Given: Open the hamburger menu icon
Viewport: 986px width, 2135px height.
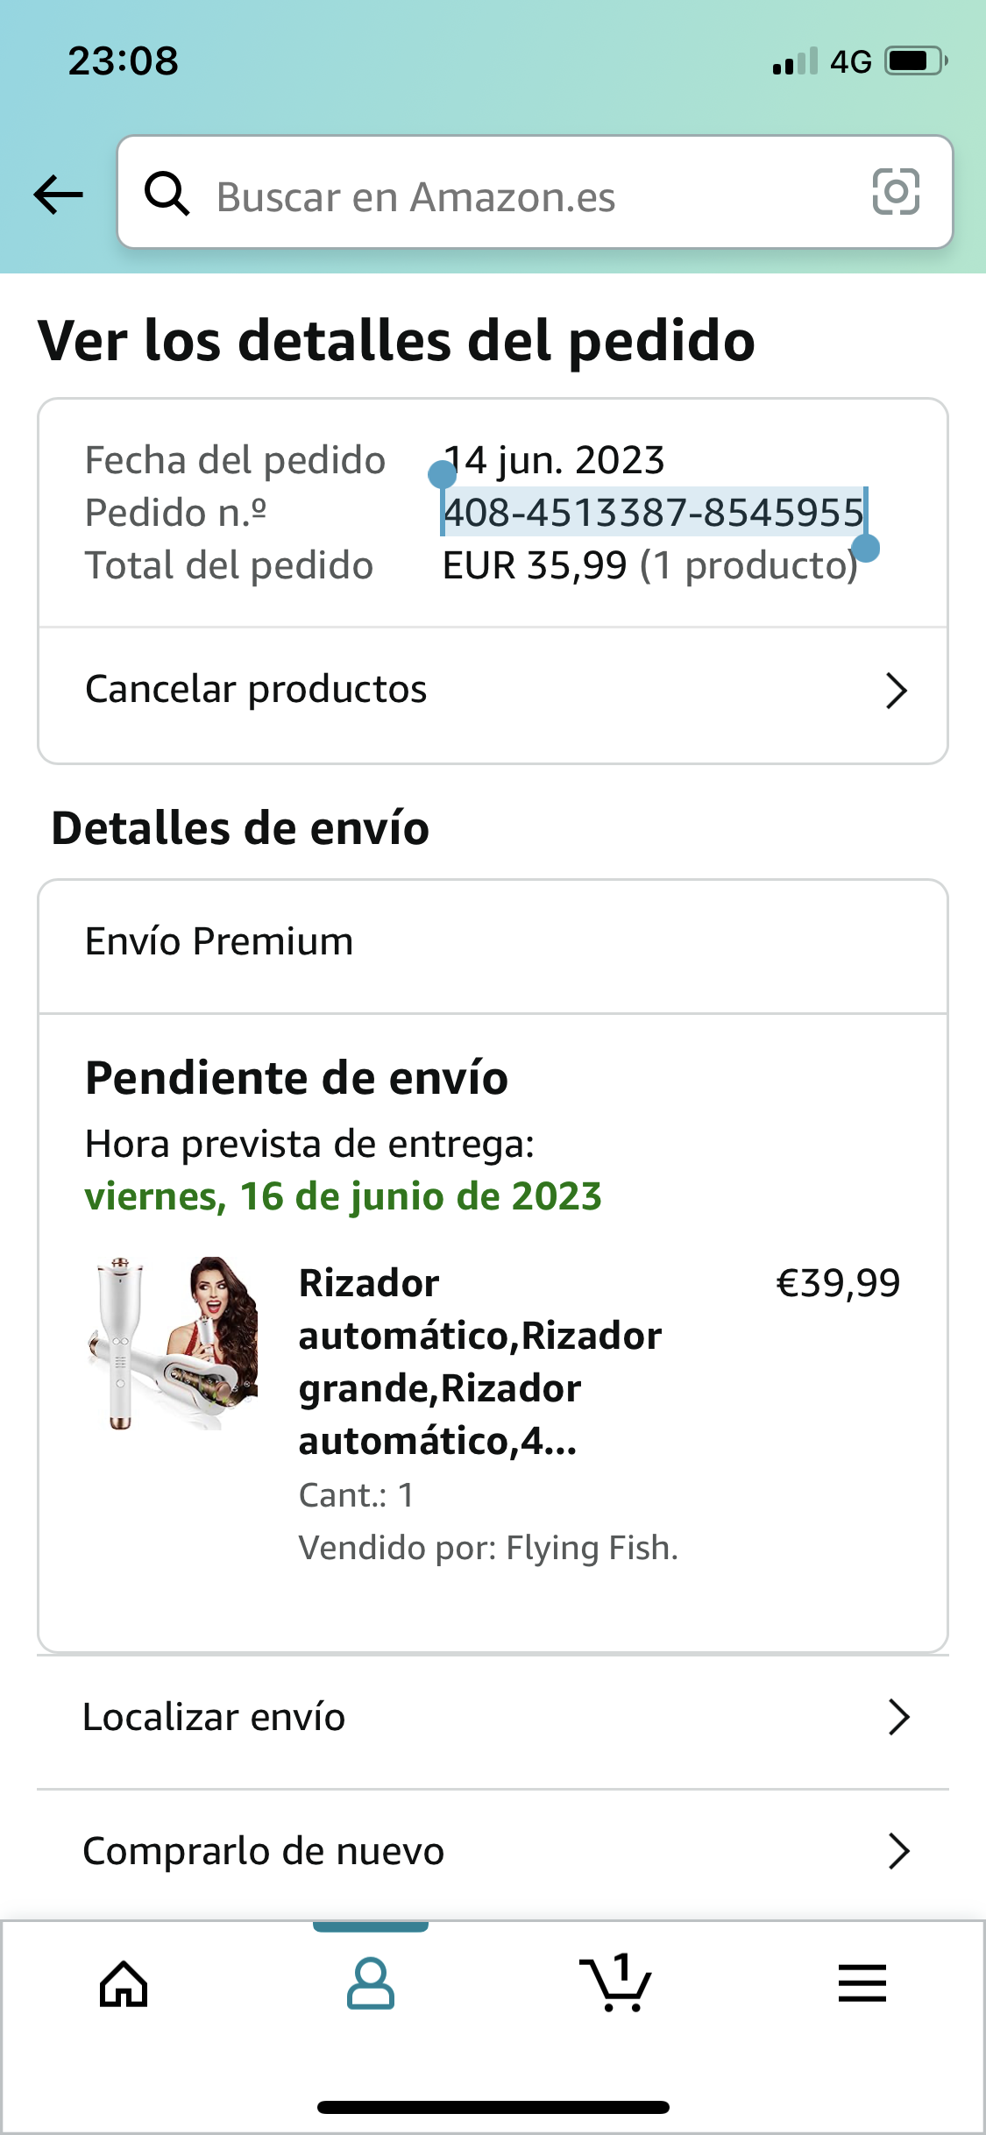Looking at the screenshot, I should pos(862,1983).
